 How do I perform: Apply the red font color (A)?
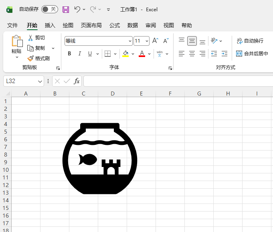click(142, 54)
